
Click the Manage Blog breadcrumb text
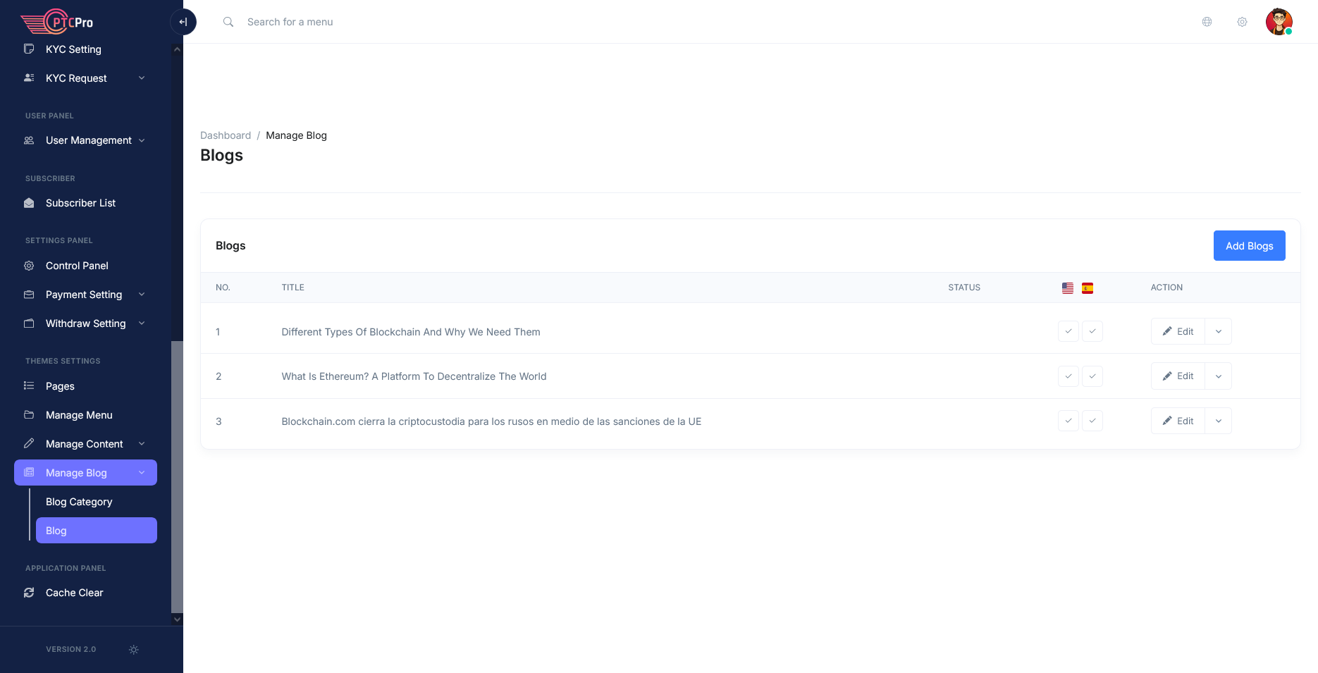296,135
